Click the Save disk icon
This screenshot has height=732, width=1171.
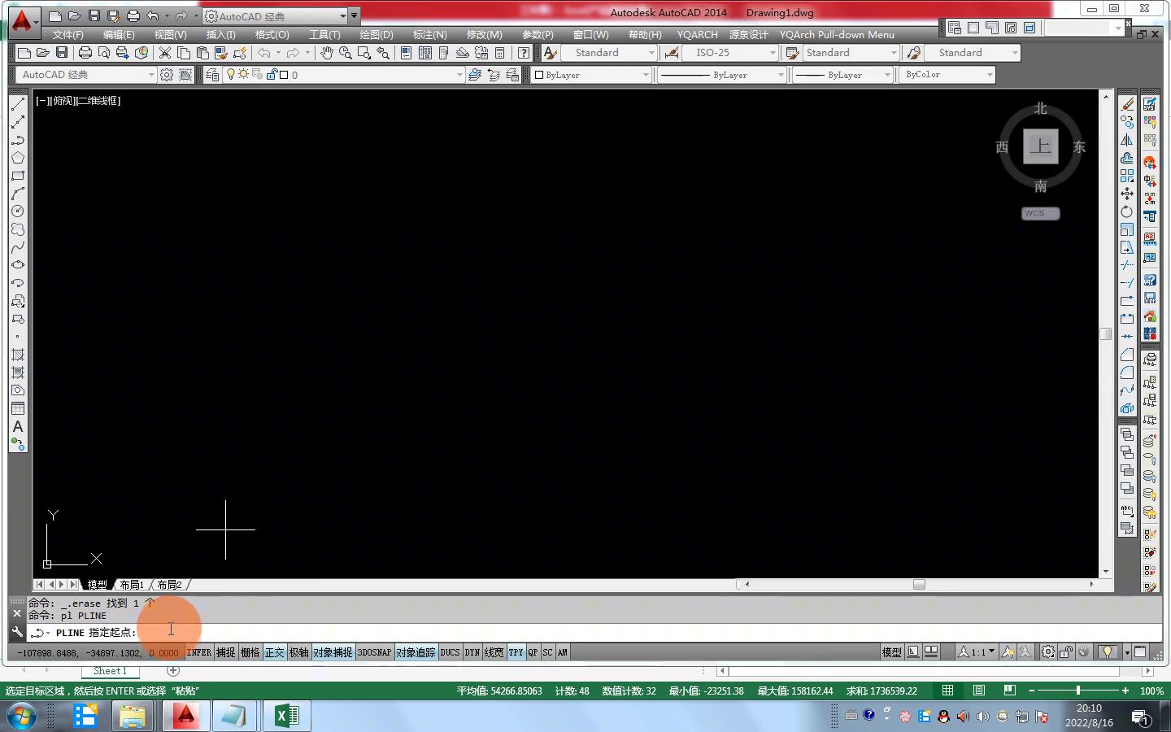tap(62, 53)
